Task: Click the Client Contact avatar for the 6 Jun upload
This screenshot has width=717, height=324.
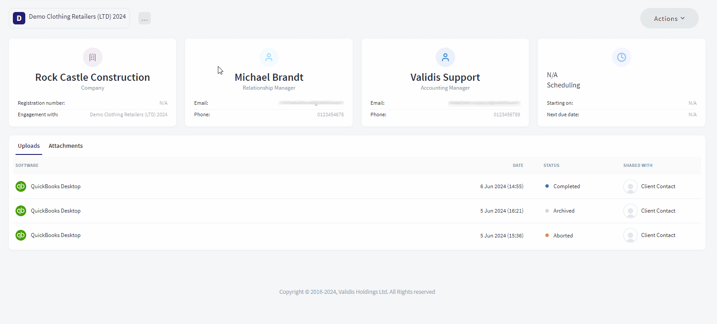Action: 630,186
